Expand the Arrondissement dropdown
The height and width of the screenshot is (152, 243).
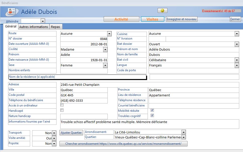pos(184,132)
